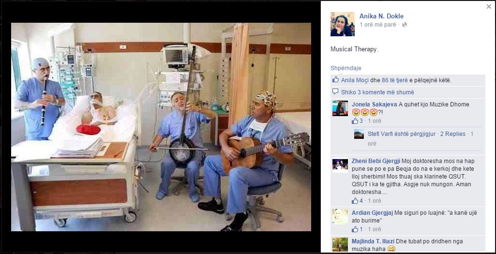The image size is (496, 254).
Task: Expand Shiko 3 komente më shumë
Action: (377, 92)
